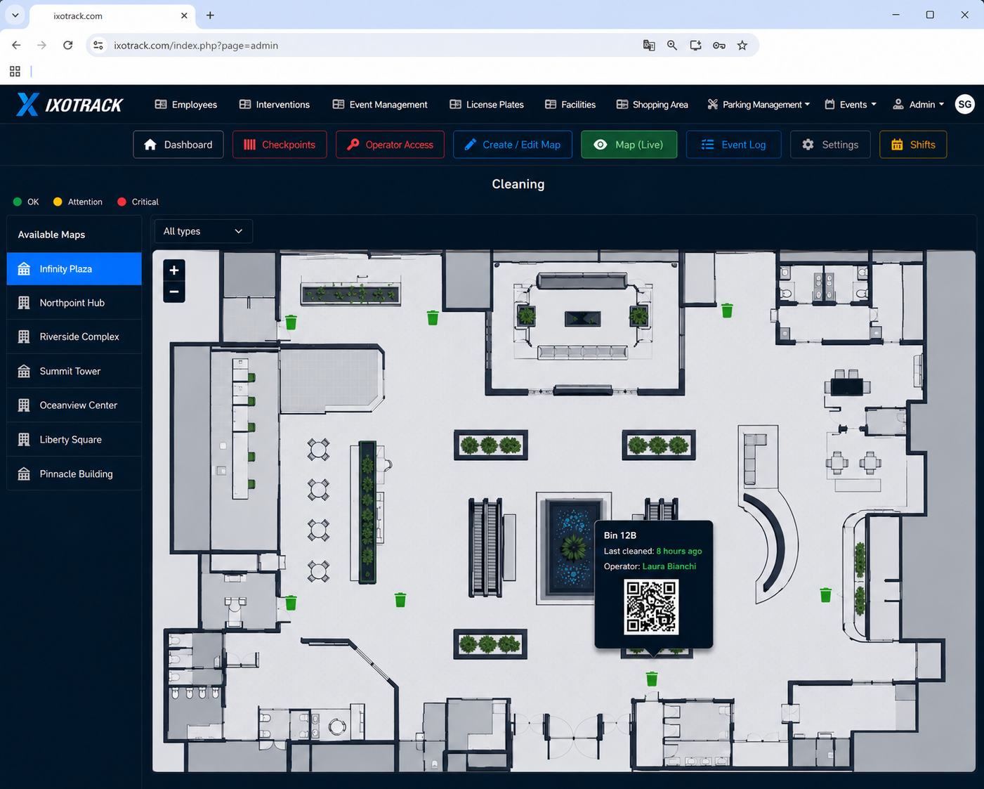Click the '8 hours ago' last cleaned text
The height and width of the screenshot is (789, 984).
coord(679,551)
